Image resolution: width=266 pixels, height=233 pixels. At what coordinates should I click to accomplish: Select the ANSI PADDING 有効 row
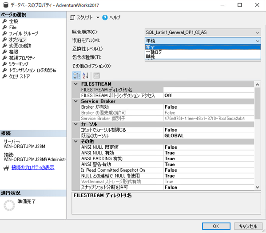tap(167, 159)
